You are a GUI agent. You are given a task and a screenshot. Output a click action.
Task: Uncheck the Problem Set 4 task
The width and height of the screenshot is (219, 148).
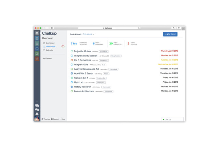pos(72,78)
